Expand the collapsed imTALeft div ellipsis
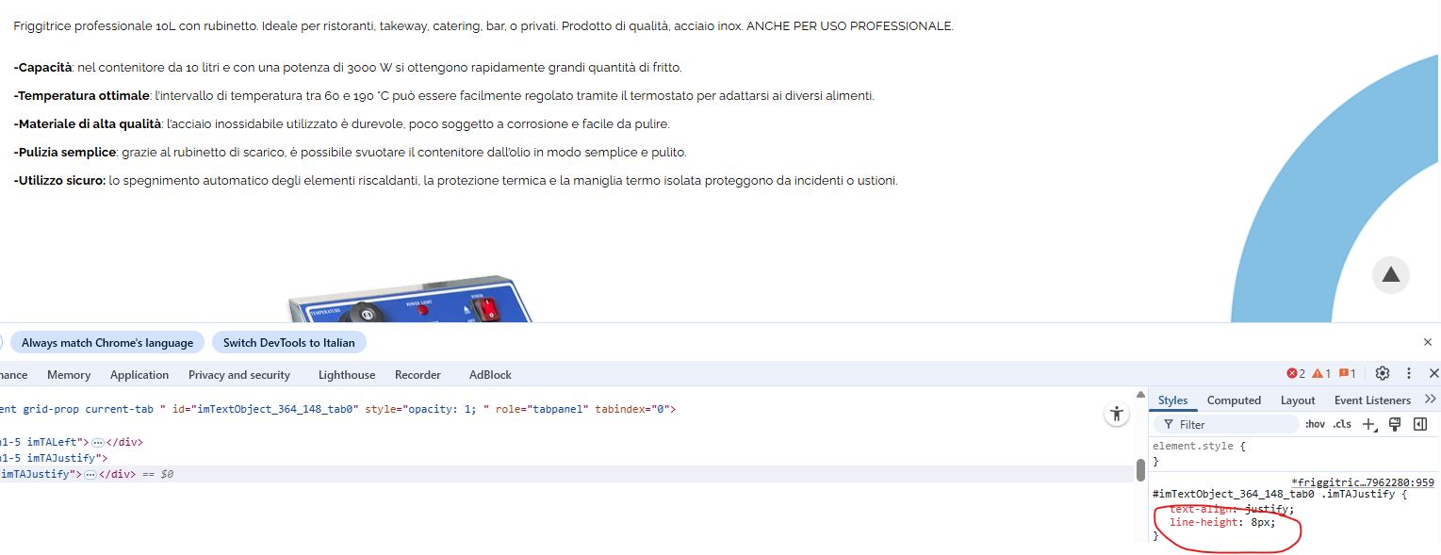This screenshot has width=1441, height=555. tap(97, 442)
